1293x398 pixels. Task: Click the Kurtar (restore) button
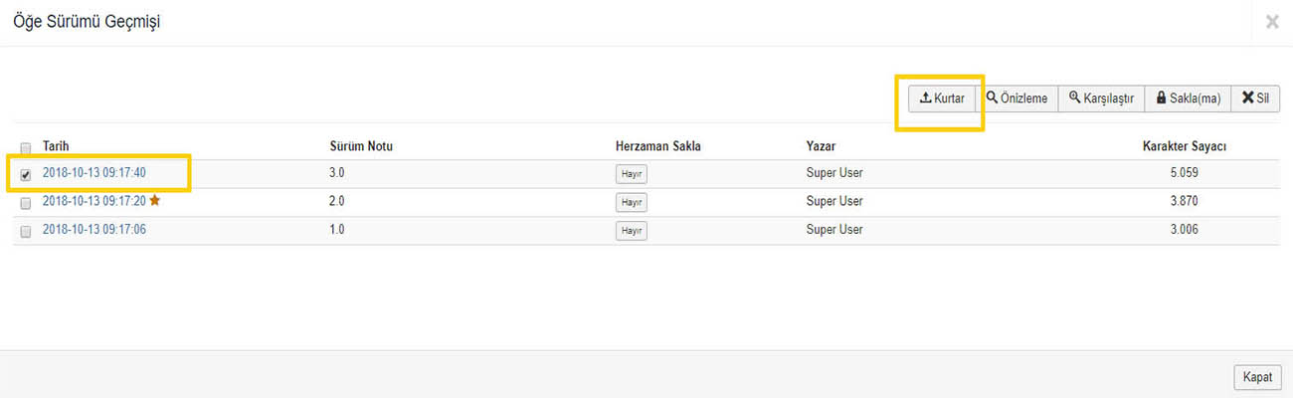pos(942,99)
